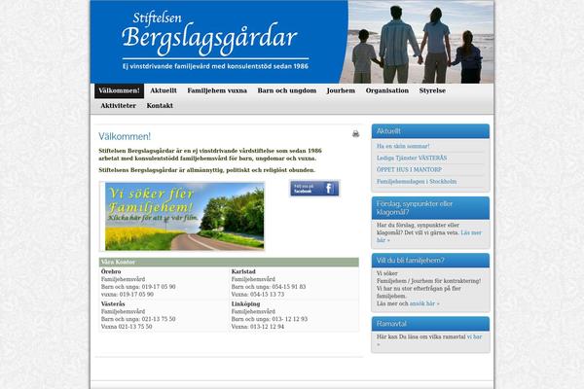Viewport: 584px width, 389px height.
Task: Click the Västerås office name
Action: pos(113,304)
